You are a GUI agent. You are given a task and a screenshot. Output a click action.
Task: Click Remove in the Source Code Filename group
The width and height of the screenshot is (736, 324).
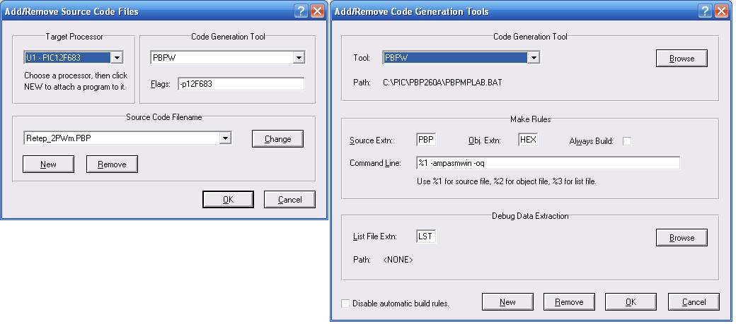pos(112,164)
